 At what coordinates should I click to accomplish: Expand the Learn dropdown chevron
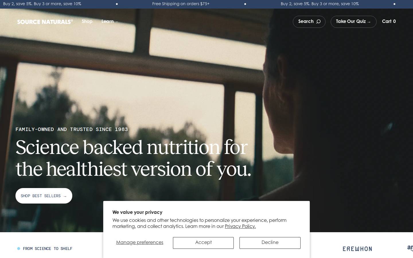tap(117, 22)
